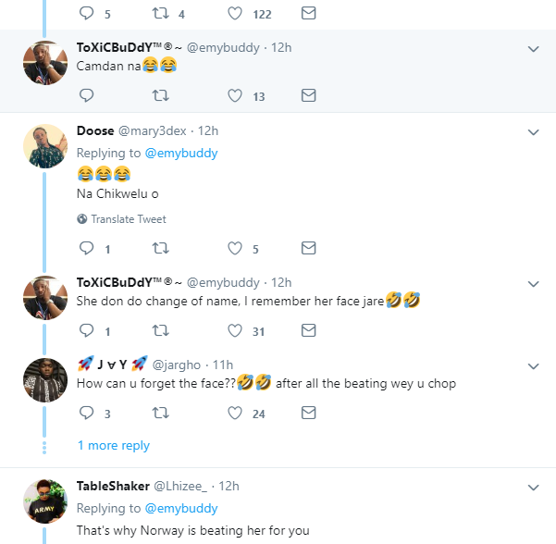This screenshot has height=544, width=556.
Task: Like the "Camdan na" tweet
Action: [x=235, y=95]
